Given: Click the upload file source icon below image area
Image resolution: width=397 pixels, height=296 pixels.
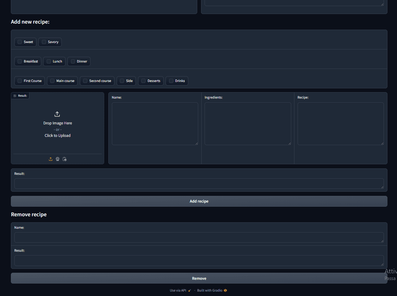Looking at the screenshot, I should (51, 159).
